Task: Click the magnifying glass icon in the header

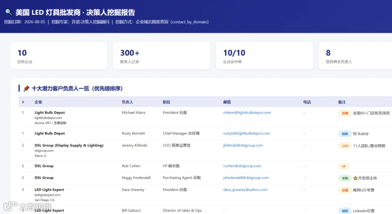Action: click(x=9, y=12)
